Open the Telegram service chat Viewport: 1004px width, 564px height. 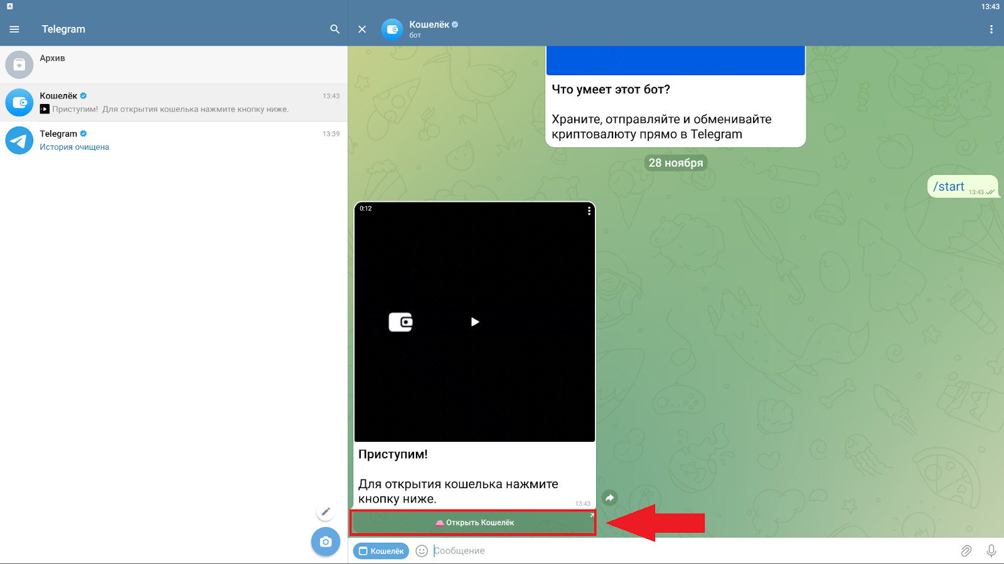click(x=174, y=140)
